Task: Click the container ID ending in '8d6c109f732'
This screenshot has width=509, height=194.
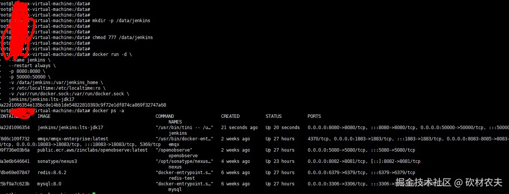Action: [15, 139]
